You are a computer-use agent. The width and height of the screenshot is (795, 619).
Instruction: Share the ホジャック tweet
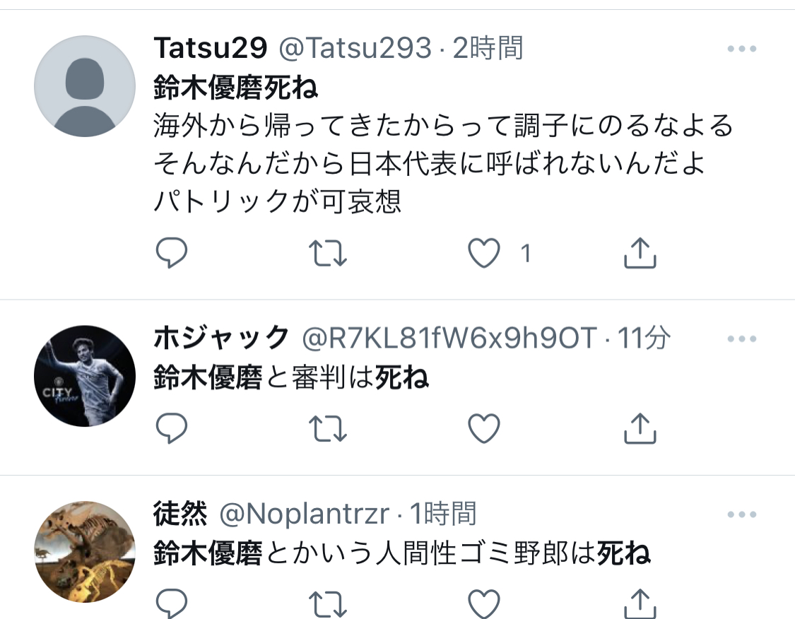640,428
